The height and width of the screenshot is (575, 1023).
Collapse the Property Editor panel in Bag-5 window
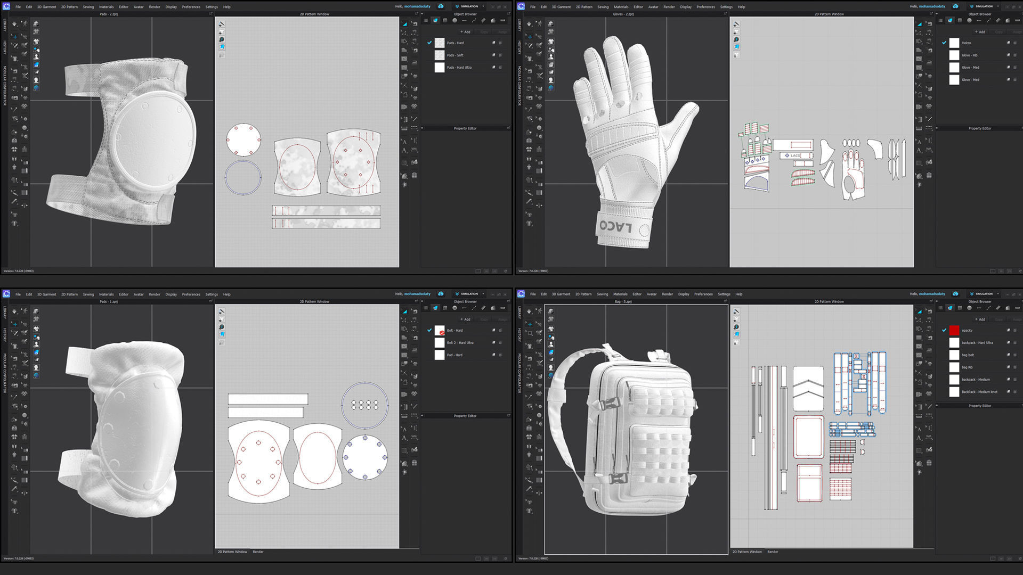pyautogui.click(x=937, y=405)
